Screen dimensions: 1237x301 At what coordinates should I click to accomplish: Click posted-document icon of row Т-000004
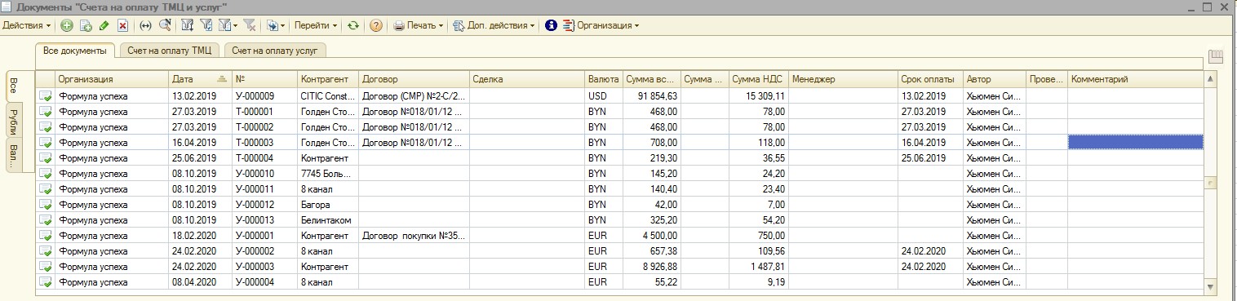(x=47, y=157)
